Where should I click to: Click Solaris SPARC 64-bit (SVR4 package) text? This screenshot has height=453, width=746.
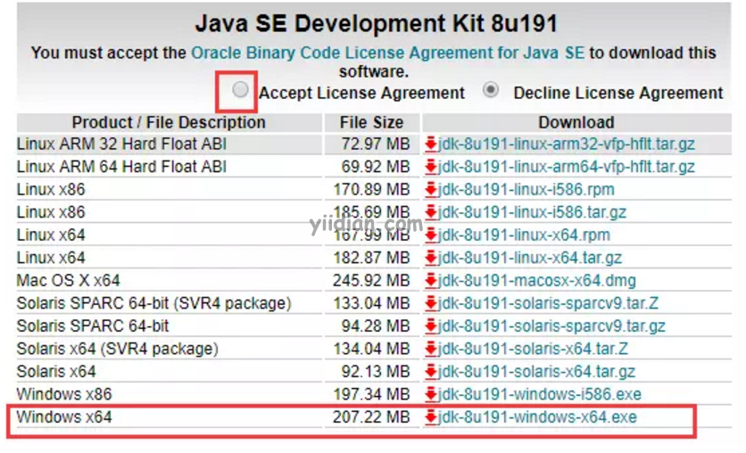(154, 303)
